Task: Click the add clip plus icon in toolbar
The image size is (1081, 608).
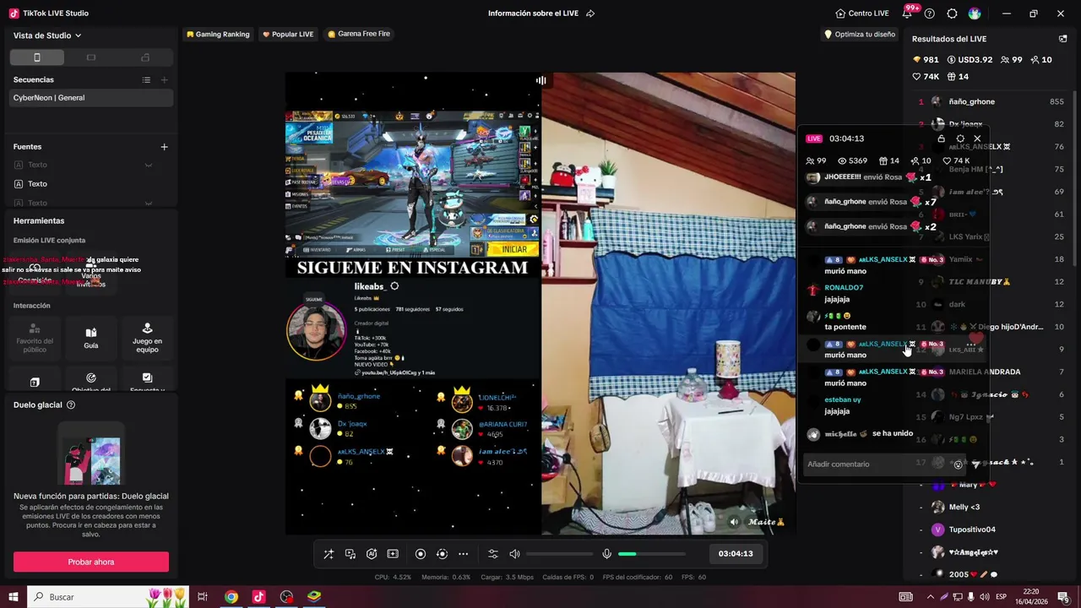Action: coord(393,554)
